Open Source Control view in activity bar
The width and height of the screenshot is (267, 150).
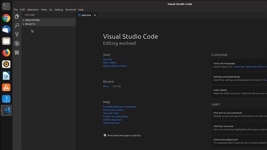click(x=17, y=34)
